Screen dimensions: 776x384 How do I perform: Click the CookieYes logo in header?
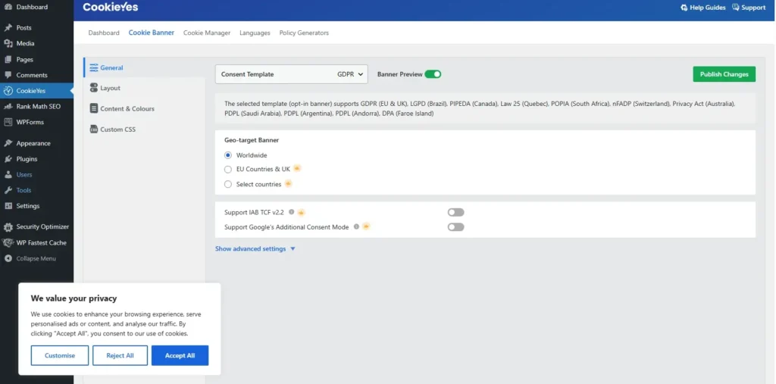[x=111, y=8]
